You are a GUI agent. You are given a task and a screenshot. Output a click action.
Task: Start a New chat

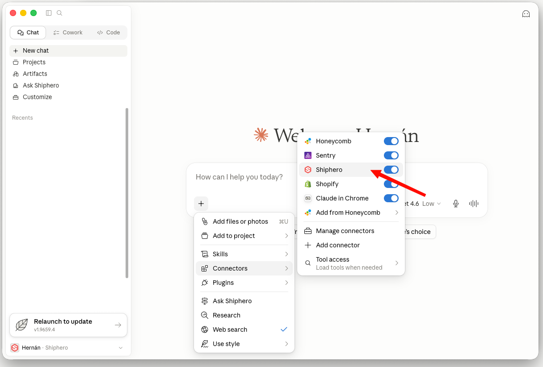68,50
